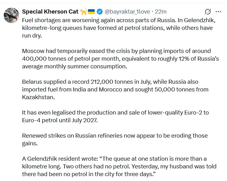Click the line beginning '400,000 tonnes of petrol'
The height and width of the screenshot is (181, 227).
pyautogui.click(x=121, y=59)
